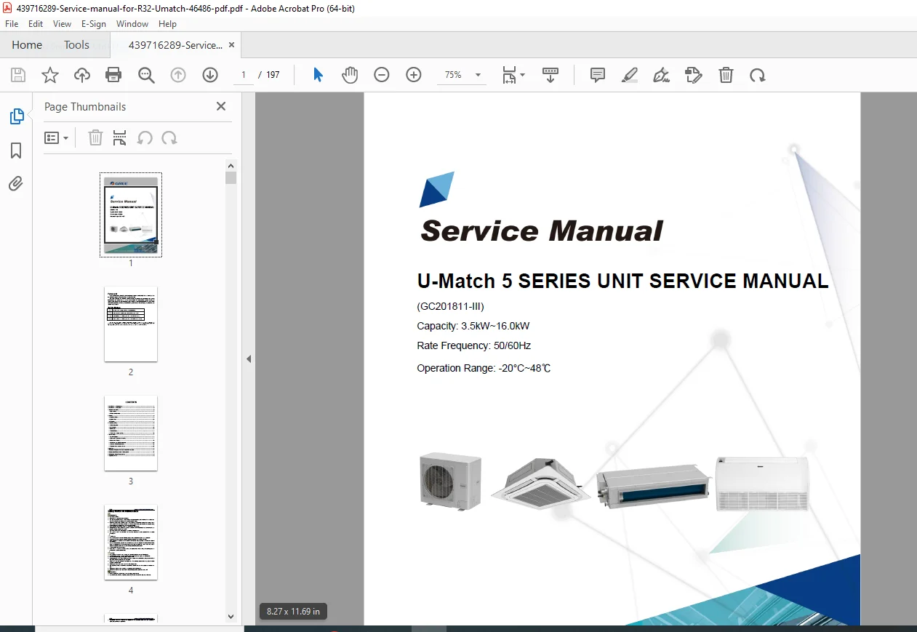Add a sticky note comment
Screen dimensions: 917x632
point(598,75)
